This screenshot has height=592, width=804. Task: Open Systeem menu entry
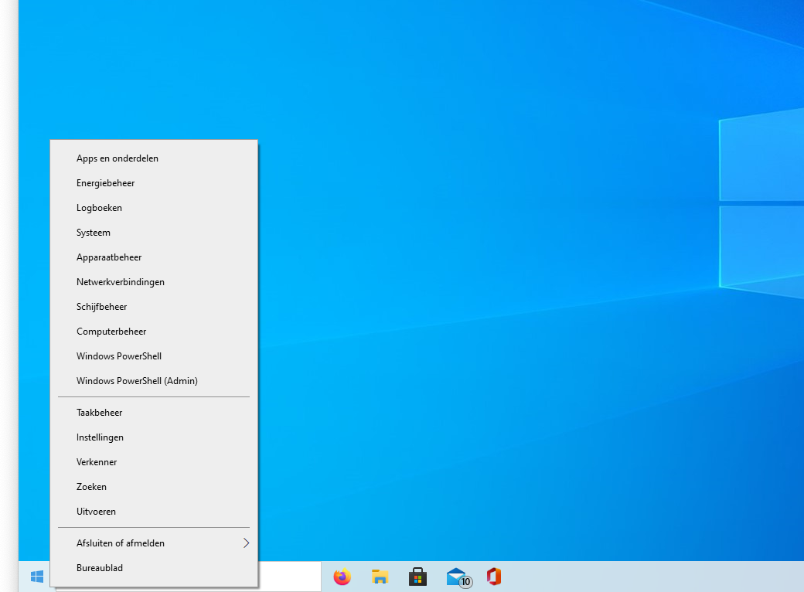[94, 233]
